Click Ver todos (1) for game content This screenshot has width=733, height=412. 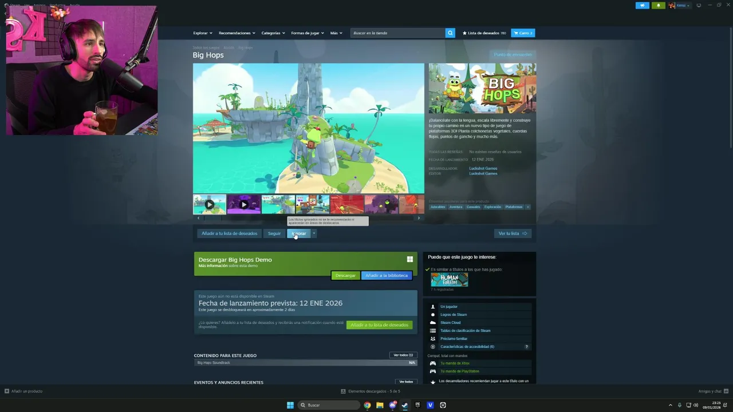click(x=403, y=355)
